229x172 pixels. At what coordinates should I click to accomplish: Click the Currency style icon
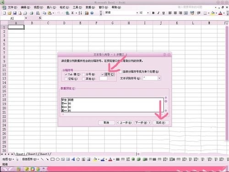192,13
